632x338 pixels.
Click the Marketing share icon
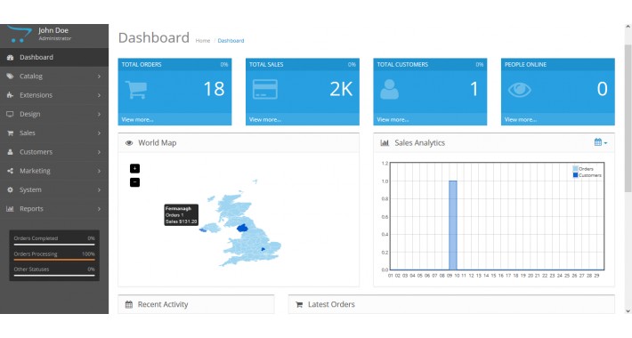pos(10,171)
